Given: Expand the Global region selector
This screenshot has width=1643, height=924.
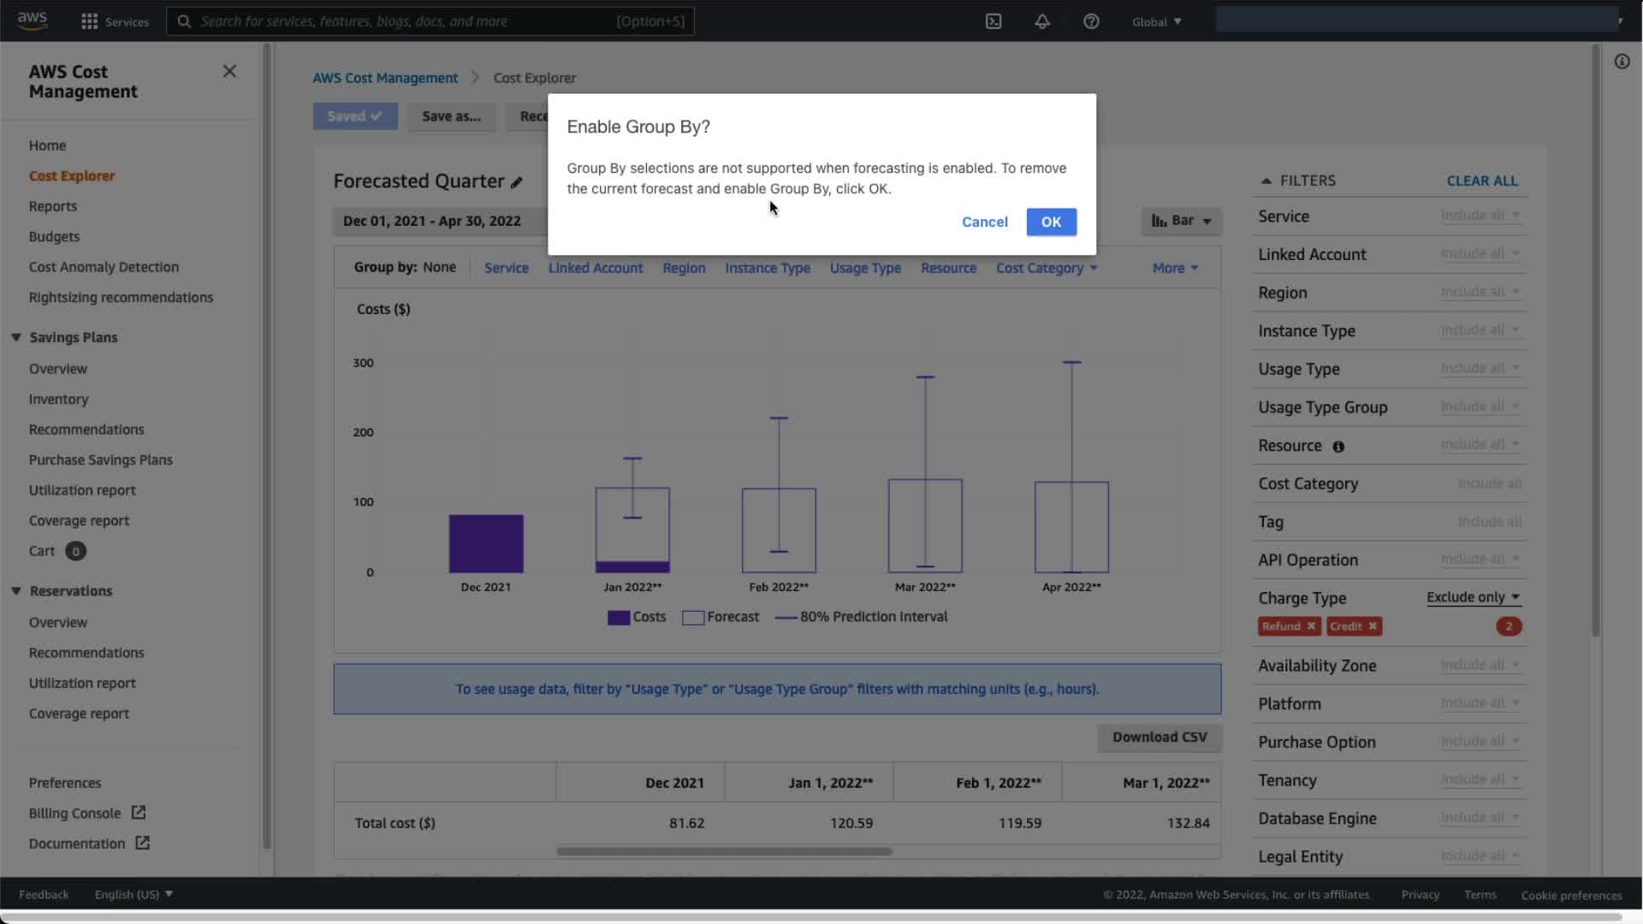Looking at the screenshot, I should 1156,21.
